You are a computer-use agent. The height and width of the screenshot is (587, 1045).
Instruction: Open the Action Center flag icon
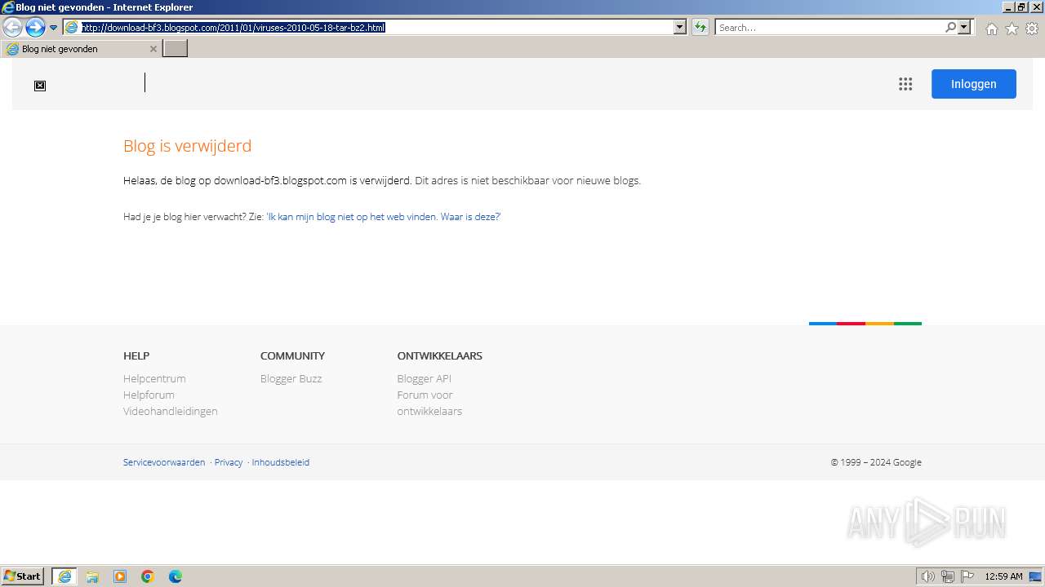[x=967, y=576]
